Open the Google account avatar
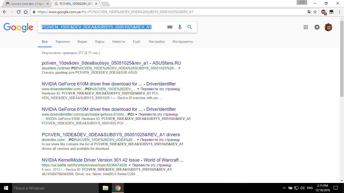This screenshot has height=193, width=344. 328,27
